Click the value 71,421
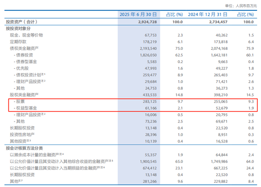 (x=222, y=82)
